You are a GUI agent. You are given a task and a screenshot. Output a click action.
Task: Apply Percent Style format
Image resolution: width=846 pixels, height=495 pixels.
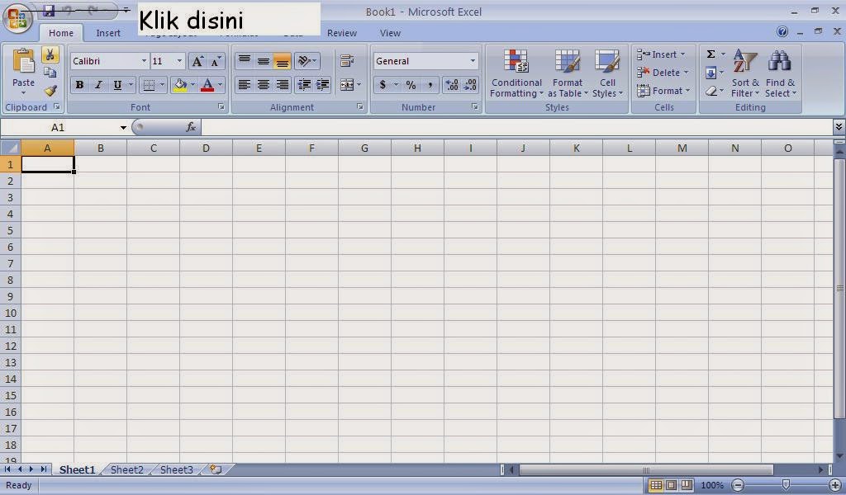411,85
